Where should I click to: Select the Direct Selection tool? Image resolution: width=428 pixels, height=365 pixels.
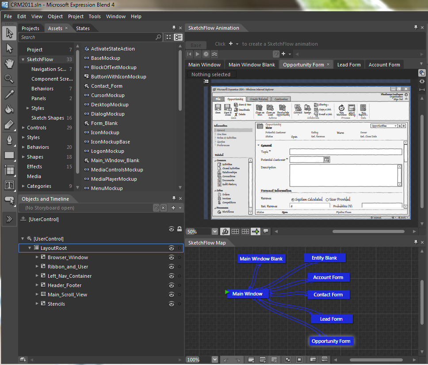click(x=9, y=48)
